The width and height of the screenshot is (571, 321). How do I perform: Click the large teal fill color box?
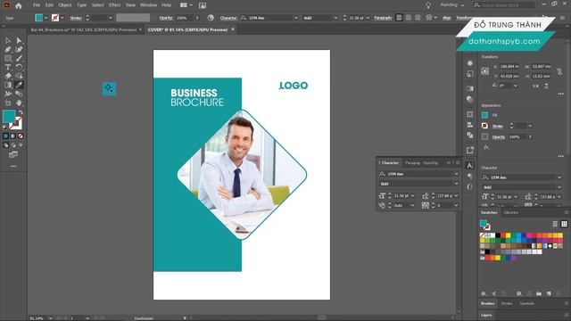point(9,117)
